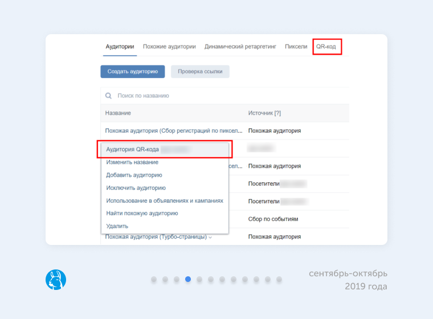
Task: Open the QR-код tab
Action: coord(326,47)
